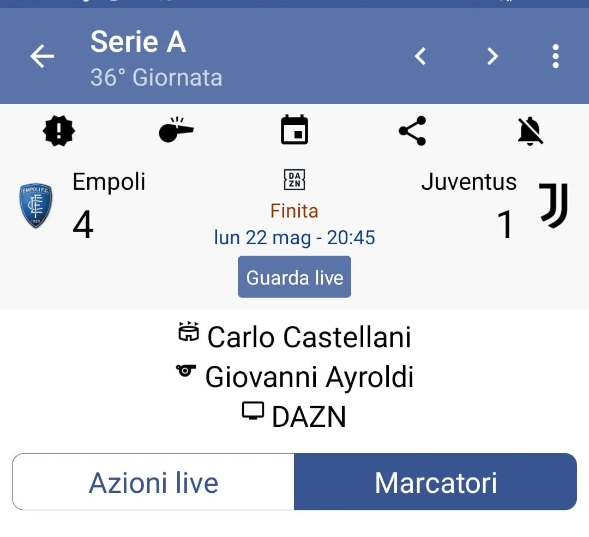Image resolution: width=589 pixels, height=537 pixels.
Task: Toggle match notifications bell
Action: [x=530, y=131]
